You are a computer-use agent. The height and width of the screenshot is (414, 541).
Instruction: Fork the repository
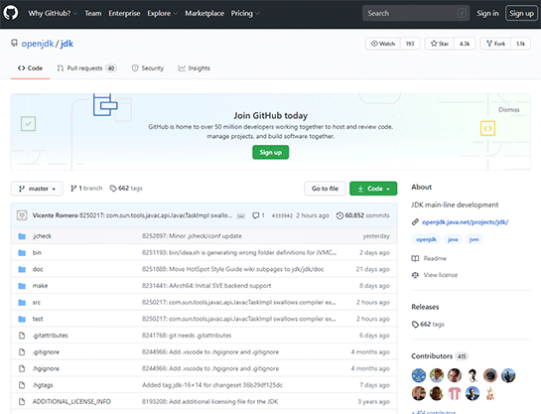coord(495,44)
